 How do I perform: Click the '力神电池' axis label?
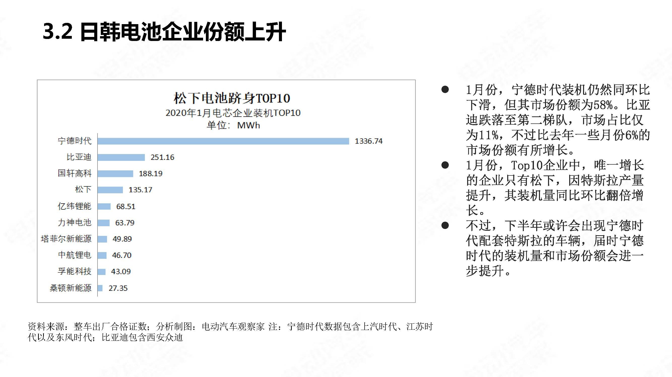(x=75, y=222)
